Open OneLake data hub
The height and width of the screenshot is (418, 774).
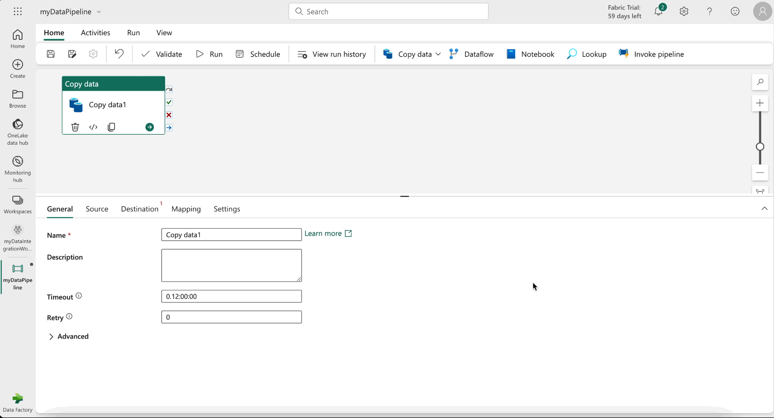click(x=18, y=132)
